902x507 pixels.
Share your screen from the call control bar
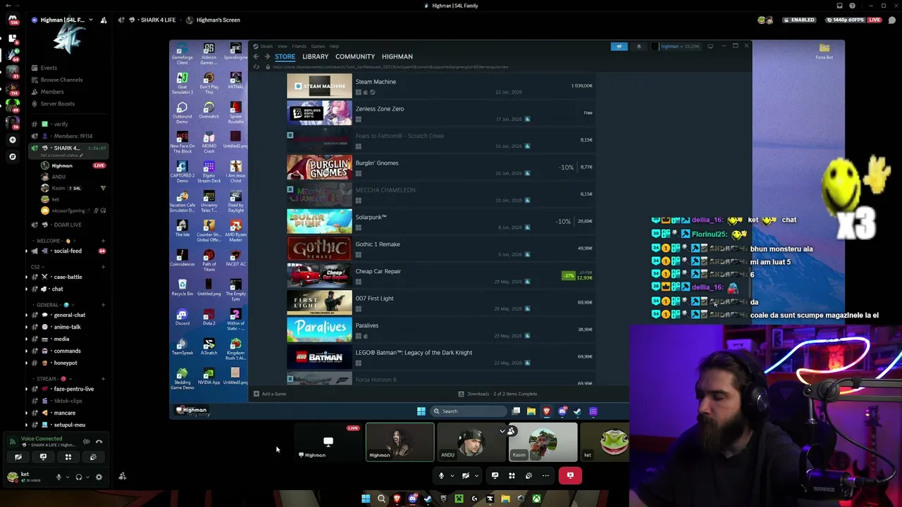click(495, 475)
